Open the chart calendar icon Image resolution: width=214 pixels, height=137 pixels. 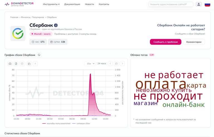[x=116, y=64]
